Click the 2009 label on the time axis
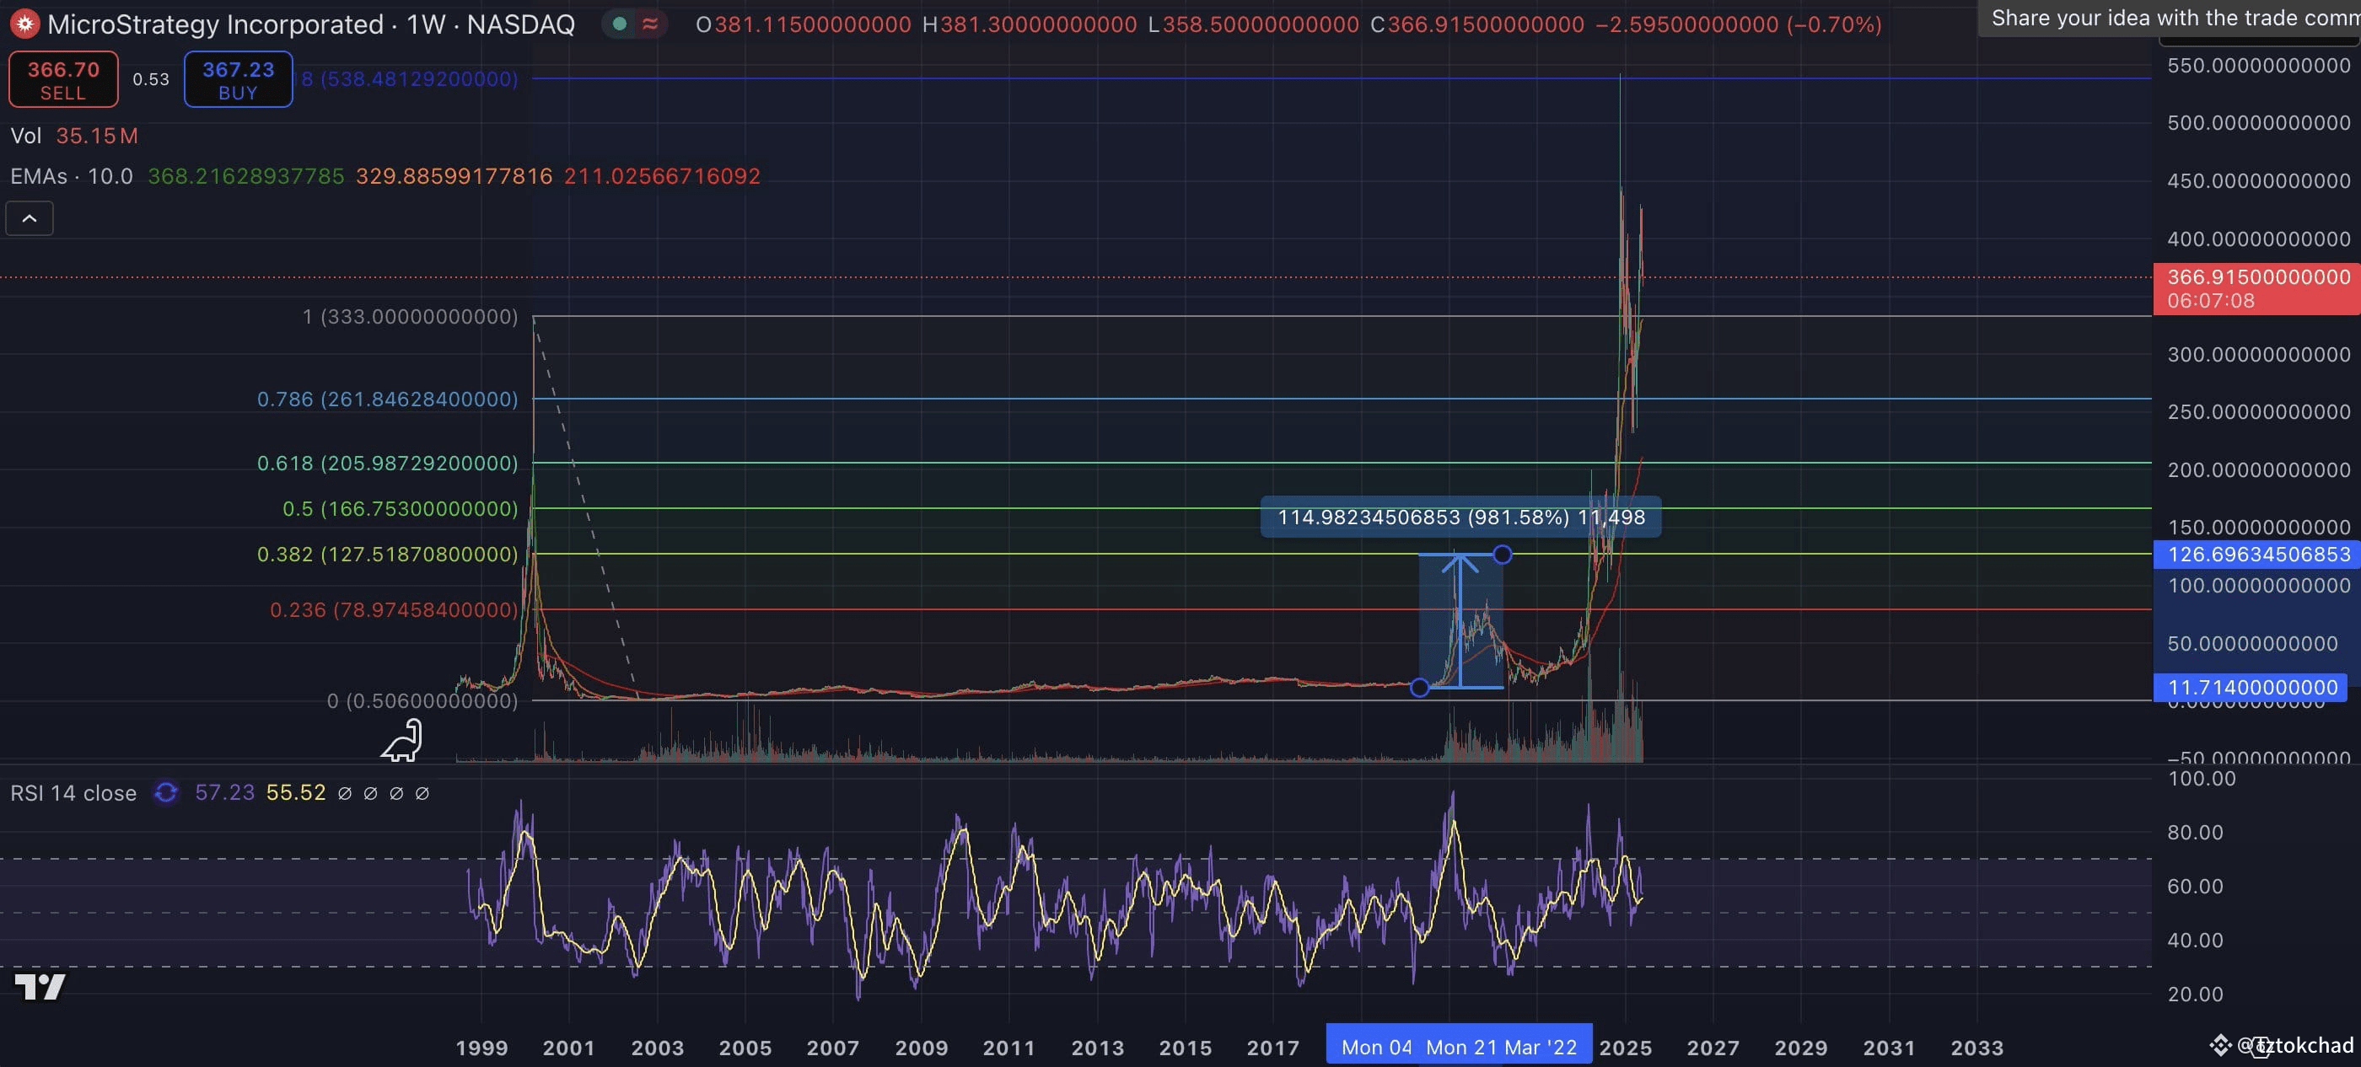The height and width of the screenshot is (1067, 2361). point(921,1048)
